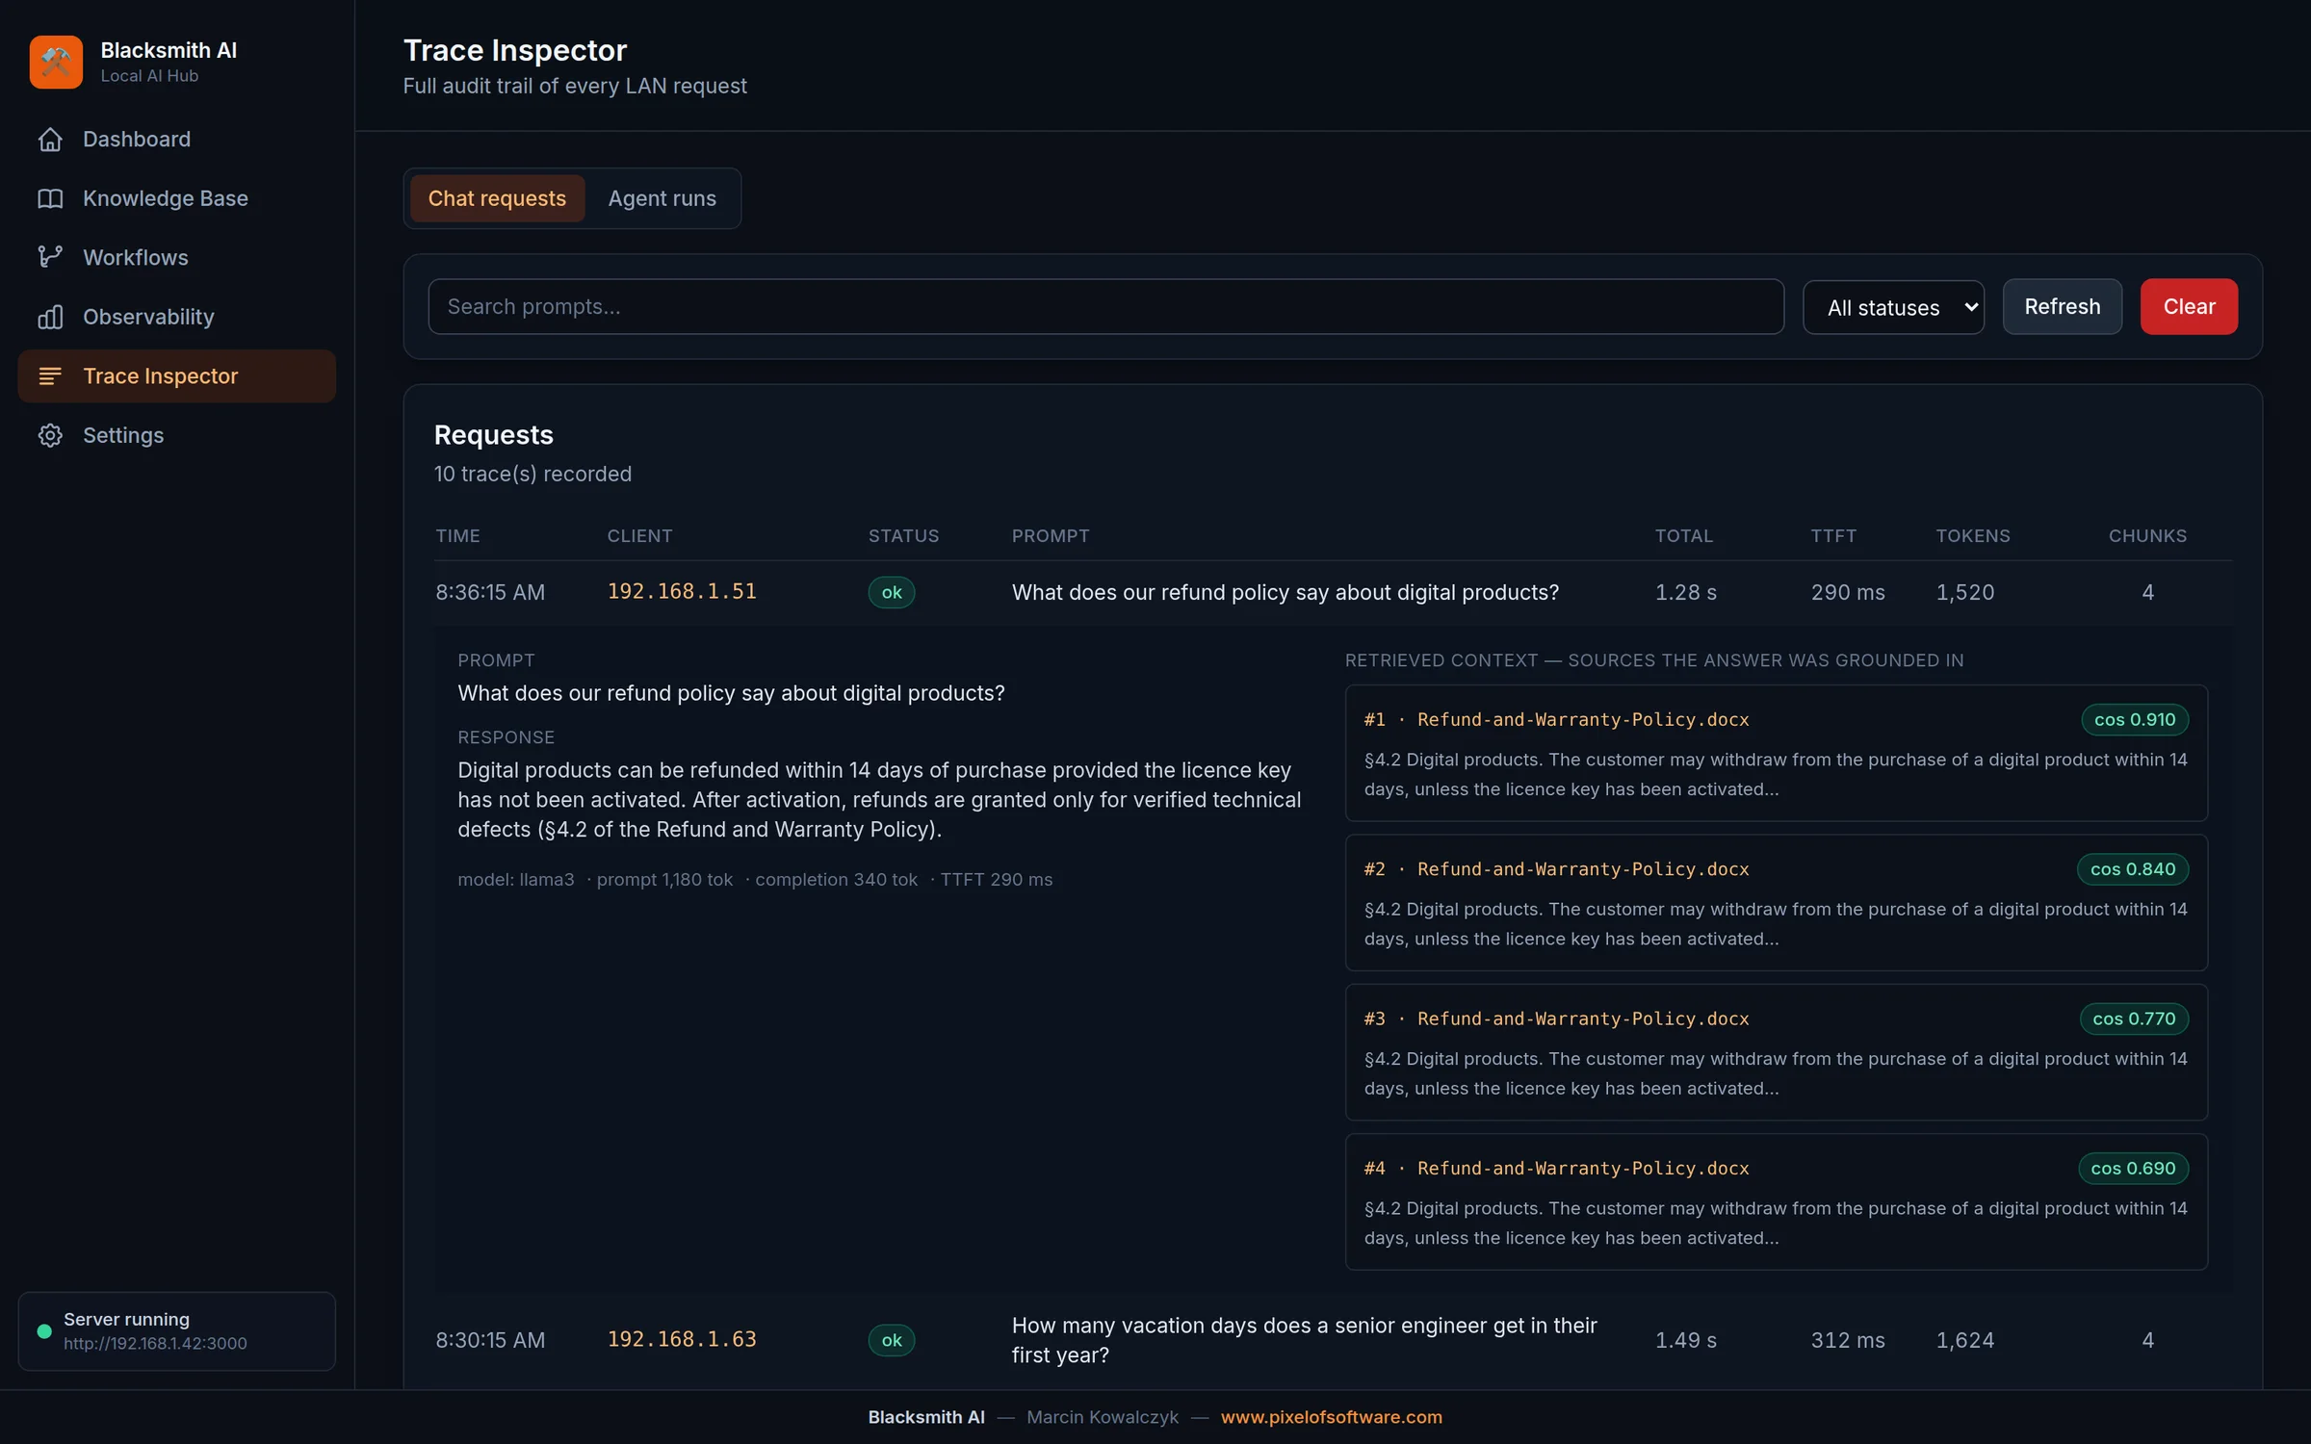Viewport: 2311px width, 1444px height.
Task: Expand the 8:30:15 AM vacation days trace row
Action: coord(1333,1340)
